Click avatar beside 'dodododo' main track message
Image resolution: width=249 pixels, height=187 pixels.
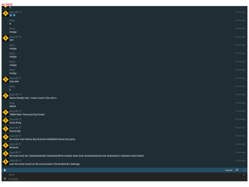(x=6, y=154)
